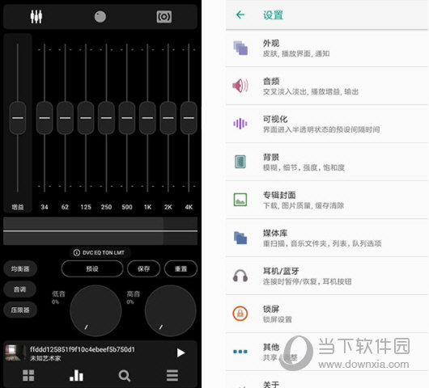Image resolution: width=429 pixels, height=388 pixels.
Task: Click the 高音 treble knob
Action: (171, 310)
